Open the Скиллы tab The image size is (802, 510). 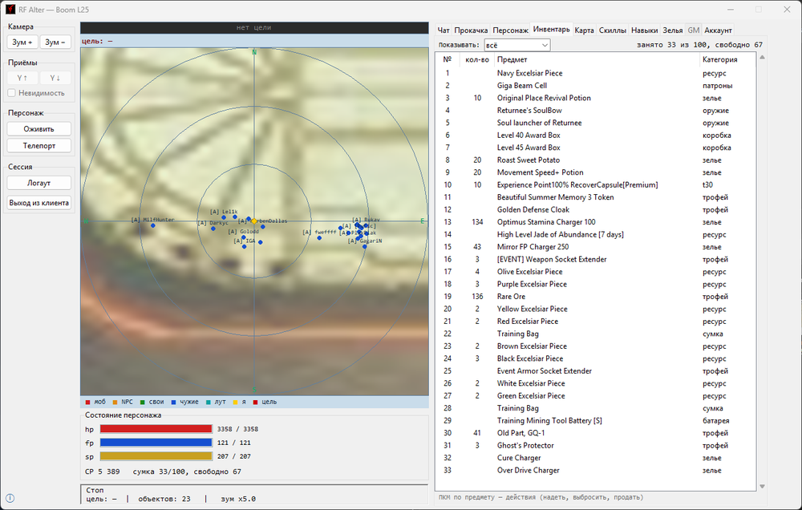pos(612,30)
